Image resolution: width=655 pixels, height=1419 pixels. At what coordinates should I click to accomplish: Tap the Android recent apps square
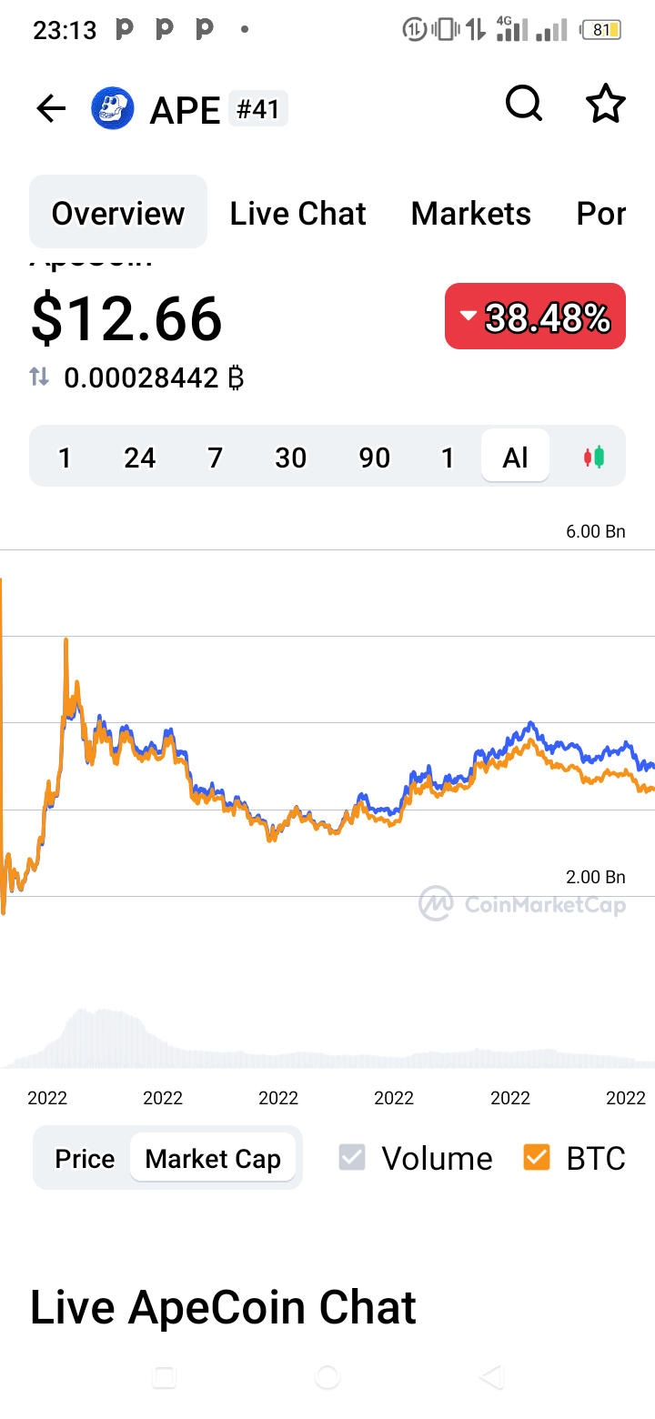pyautogui.click(x=164, y=1377)
